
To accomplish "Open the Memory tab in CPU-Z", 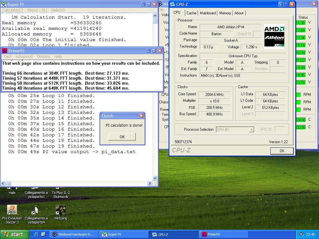I will [x=225, y=13].
